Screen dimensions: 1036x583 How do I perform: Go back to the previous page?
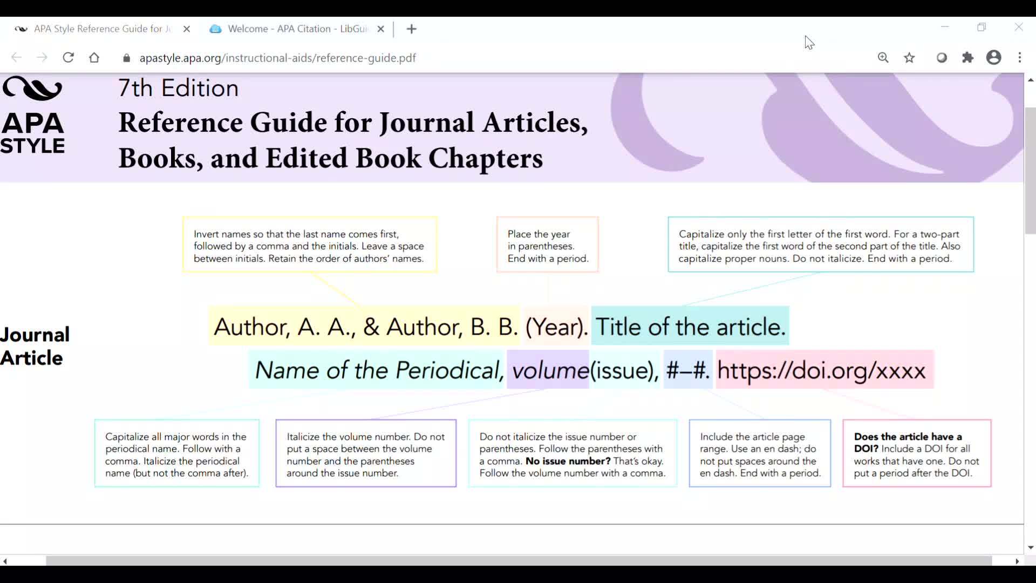[16, 57]
